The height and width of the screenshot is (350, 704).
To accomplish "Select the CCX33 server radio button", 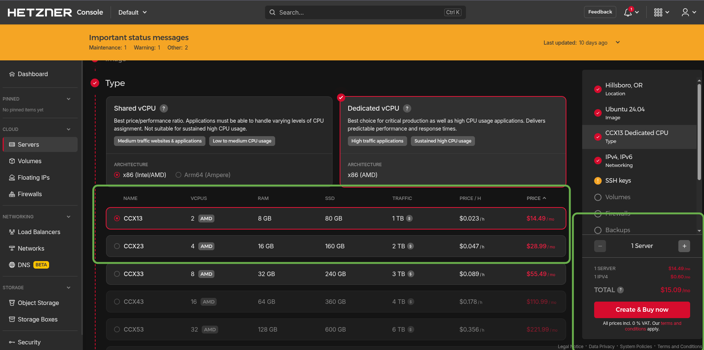I will click(x=117, y=274).
